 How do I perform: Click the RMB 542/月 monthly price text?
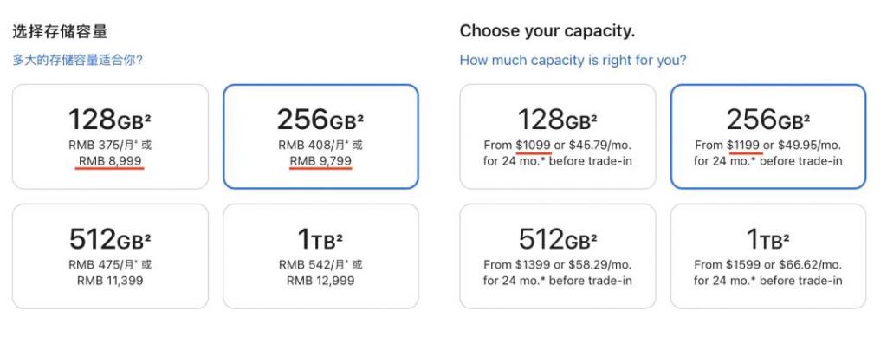click(314, 264)
